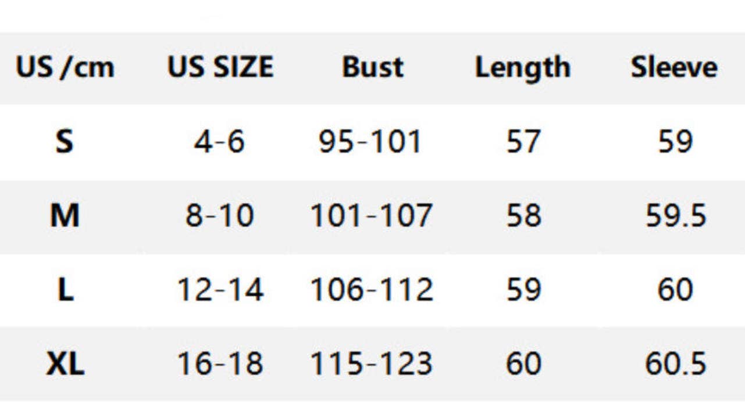Select the size "L" row label
745x407 pixels.
click(x=65, y=290)
